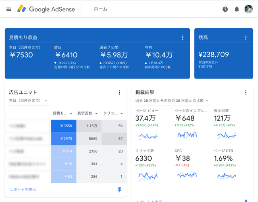
Task: Select the ￥63 revenue cell
Action: (x=64, y=177)
